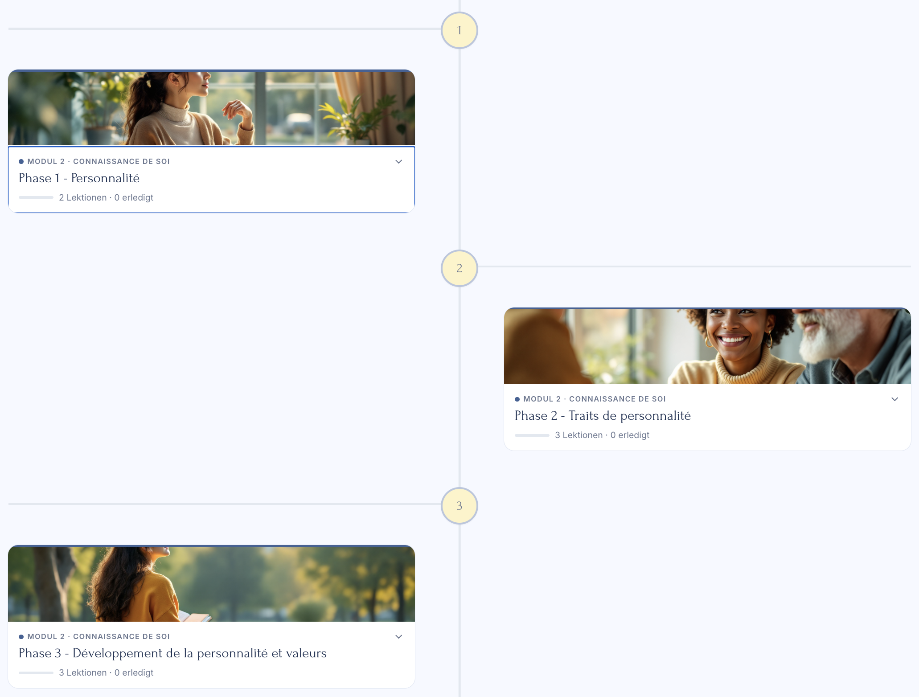
Task: Click the Phase 2 progress bar
Action: 532,435
